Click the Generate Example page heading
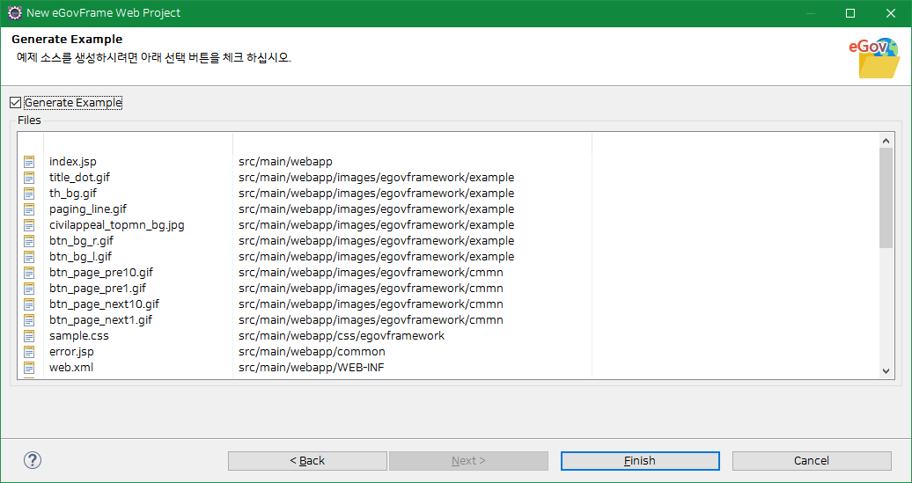Viewport: 912px width, 483px height. pos(67,40)
